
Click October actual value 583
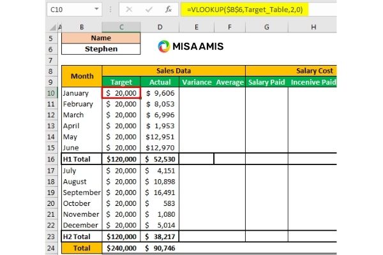(x=160, y=203)
